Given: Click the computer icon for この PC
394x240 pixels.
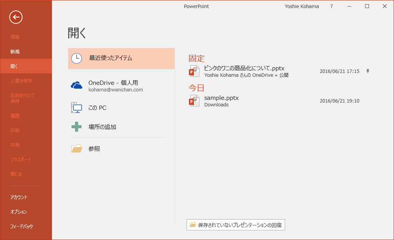Looking at the screenshot, I should click(77, 108).
